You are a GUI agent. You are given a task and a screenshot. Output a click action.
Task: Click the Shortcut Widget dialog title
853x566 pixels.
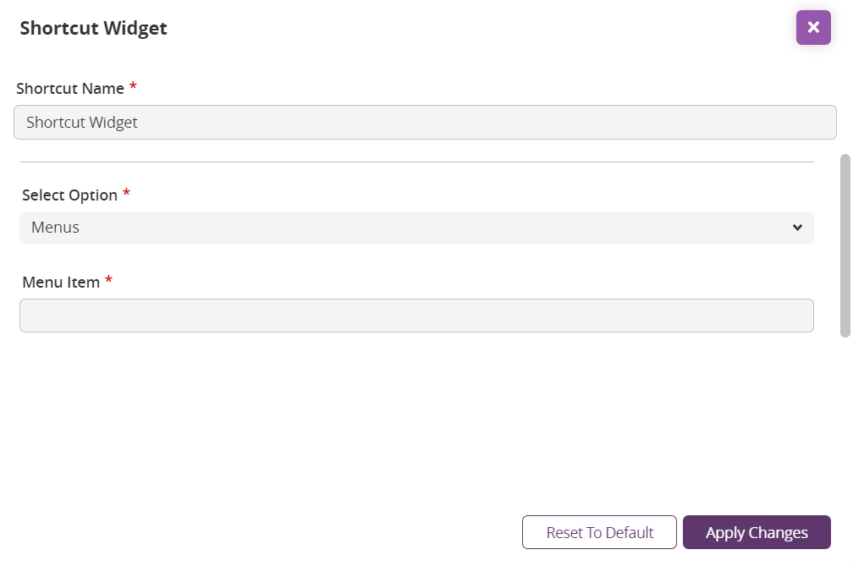(94, 29)
